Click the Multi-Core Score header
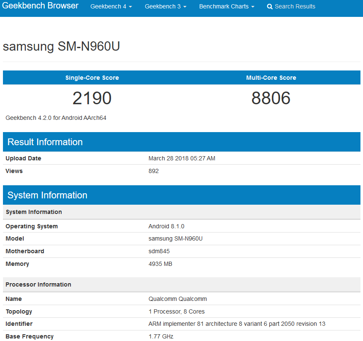This screenshot has width=363, height=341. (271, 78)
